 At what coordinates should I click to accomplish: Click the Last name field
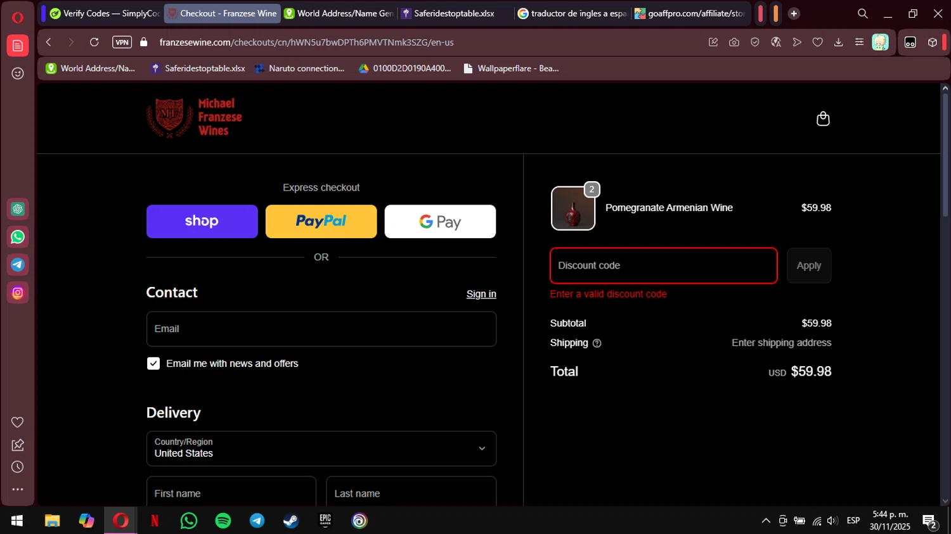[411, 493]
